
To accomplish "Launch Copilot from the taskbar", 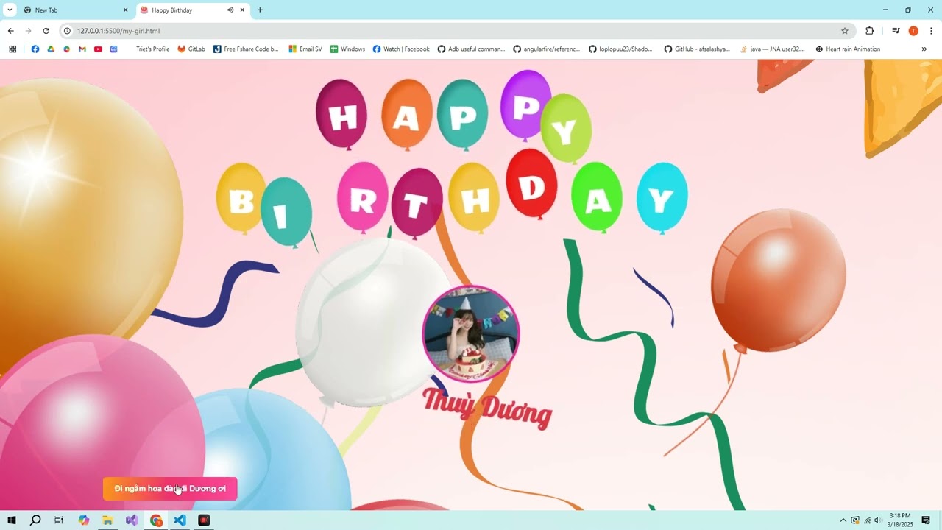I will pyautogui.click(x=84, y=520).
